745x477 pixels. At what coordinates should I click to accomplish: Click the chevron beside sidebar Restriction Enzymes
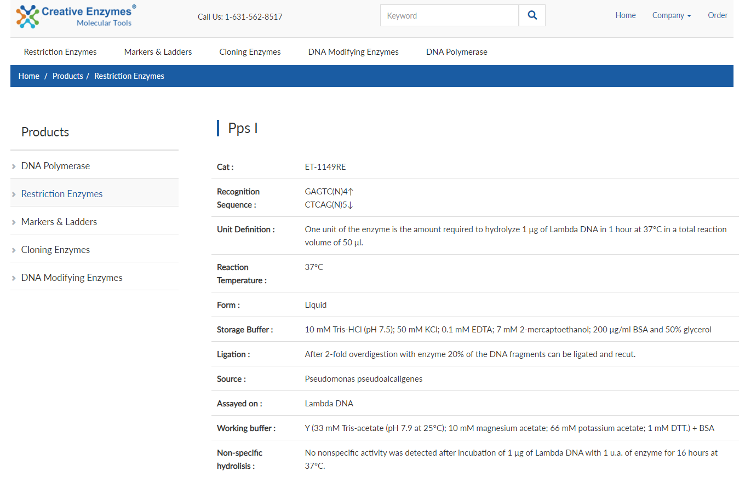tap(14, 194)
